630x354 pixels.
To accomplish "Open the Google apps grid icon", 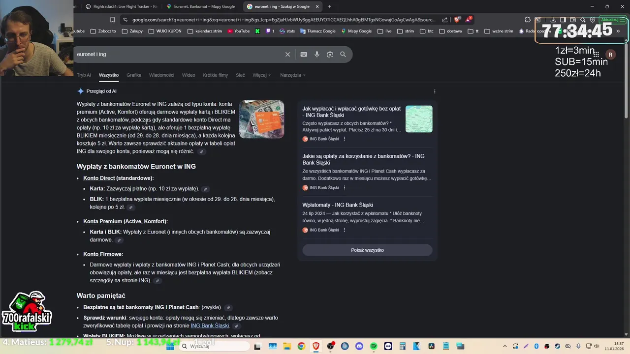I will (596, 55).
